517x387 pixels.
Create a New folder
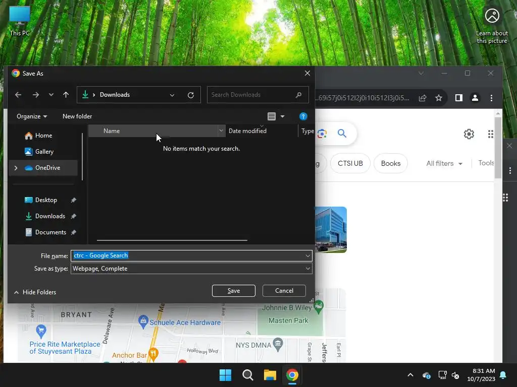coord(77,116)
